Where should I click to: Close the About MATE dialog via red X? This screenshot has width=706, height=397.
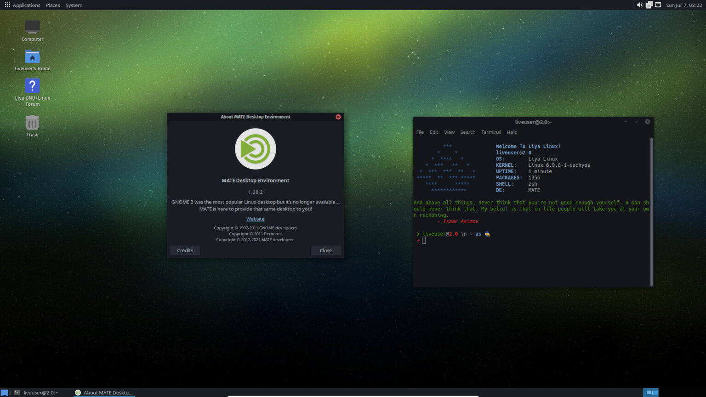tap(338, 117)
